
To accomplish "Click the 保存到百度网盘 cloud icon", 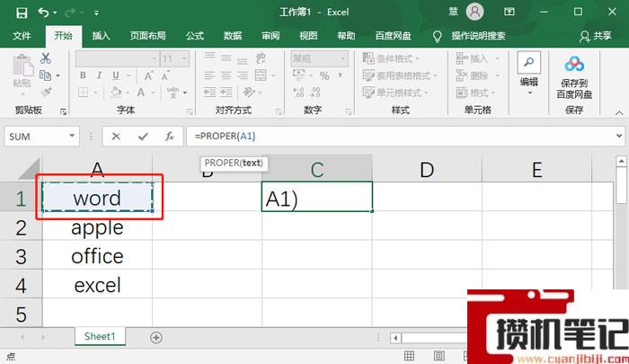I will click(574, 64).
